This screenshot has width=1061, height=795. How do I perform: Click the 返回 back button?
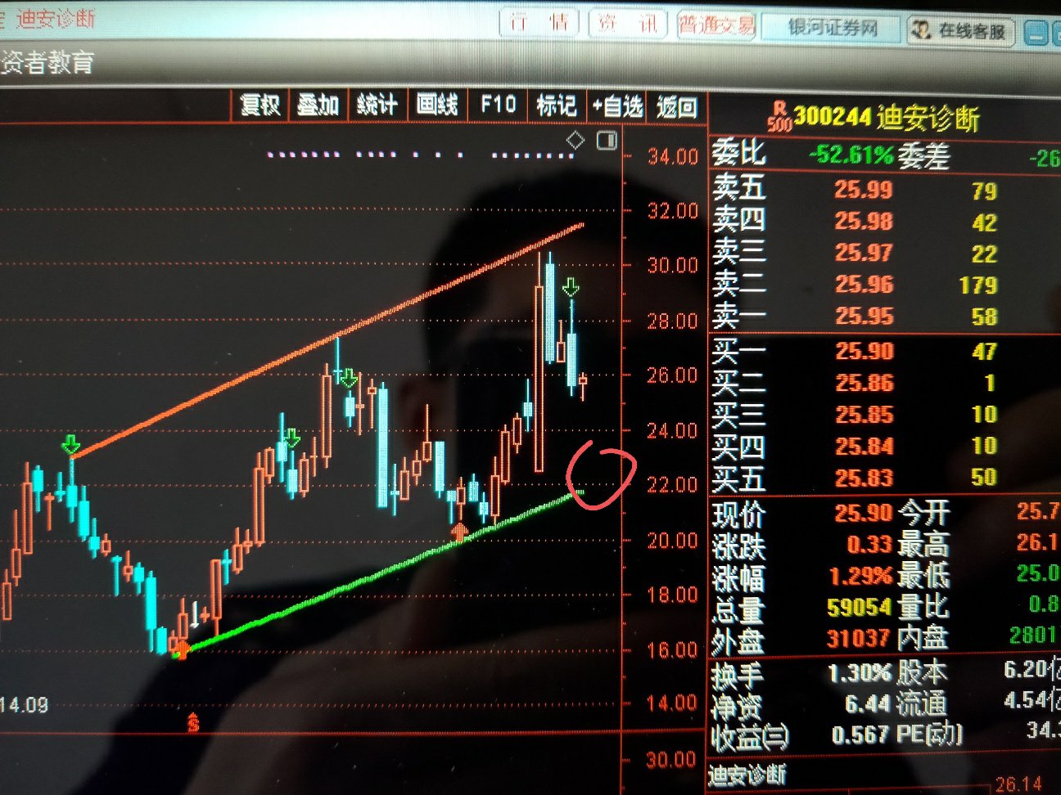(x=677, y=106)
